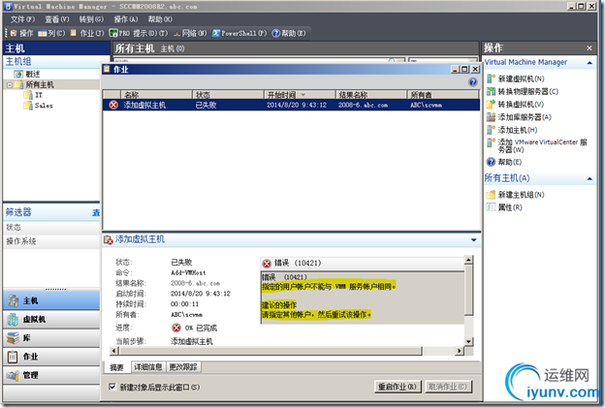
Task: Click the PRO 提示 toolbar button
Action: click(x=139, y=33)
